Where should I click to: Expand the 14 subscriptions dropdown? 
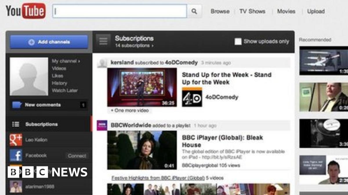(x=134, y=46)
